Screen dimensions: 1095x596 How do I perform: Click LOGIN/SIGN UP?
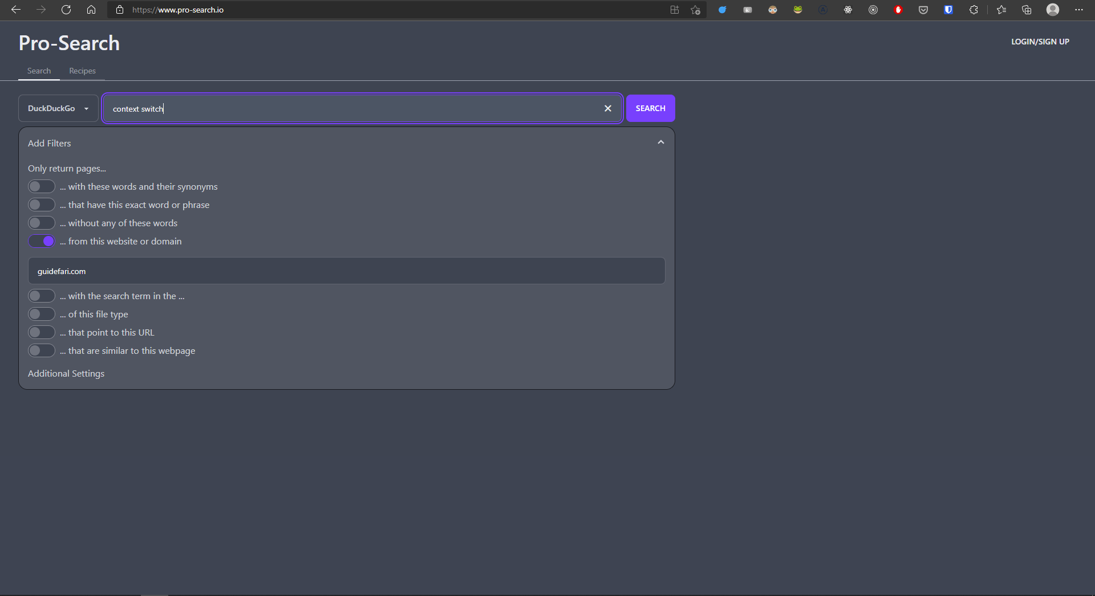point(1040,42)
